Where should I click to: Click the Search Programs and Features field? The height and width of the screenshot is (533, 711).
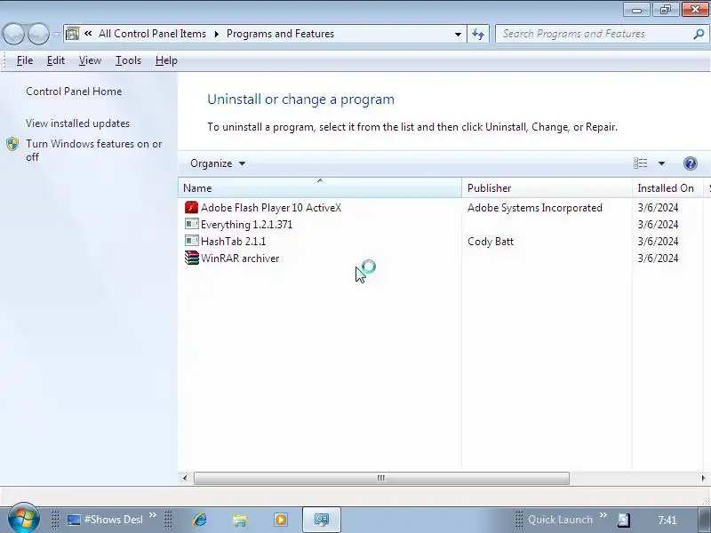(595, 34)
